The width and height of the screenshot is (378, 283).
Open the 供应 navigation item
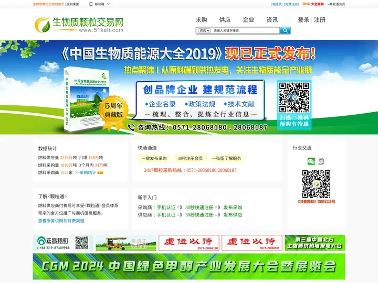tap(225, 20)
